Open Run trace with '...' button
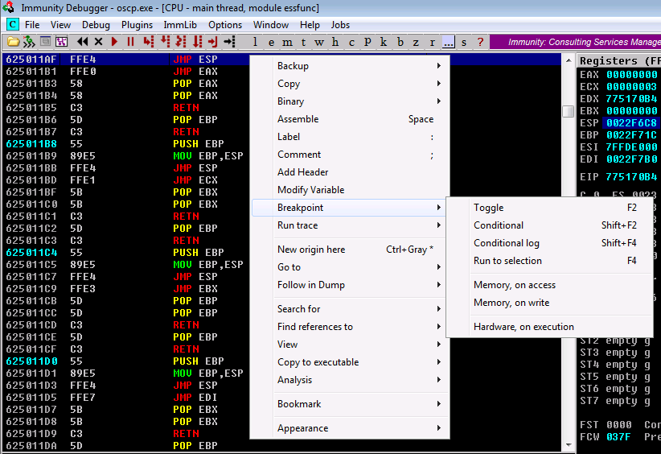 point(449,42)
